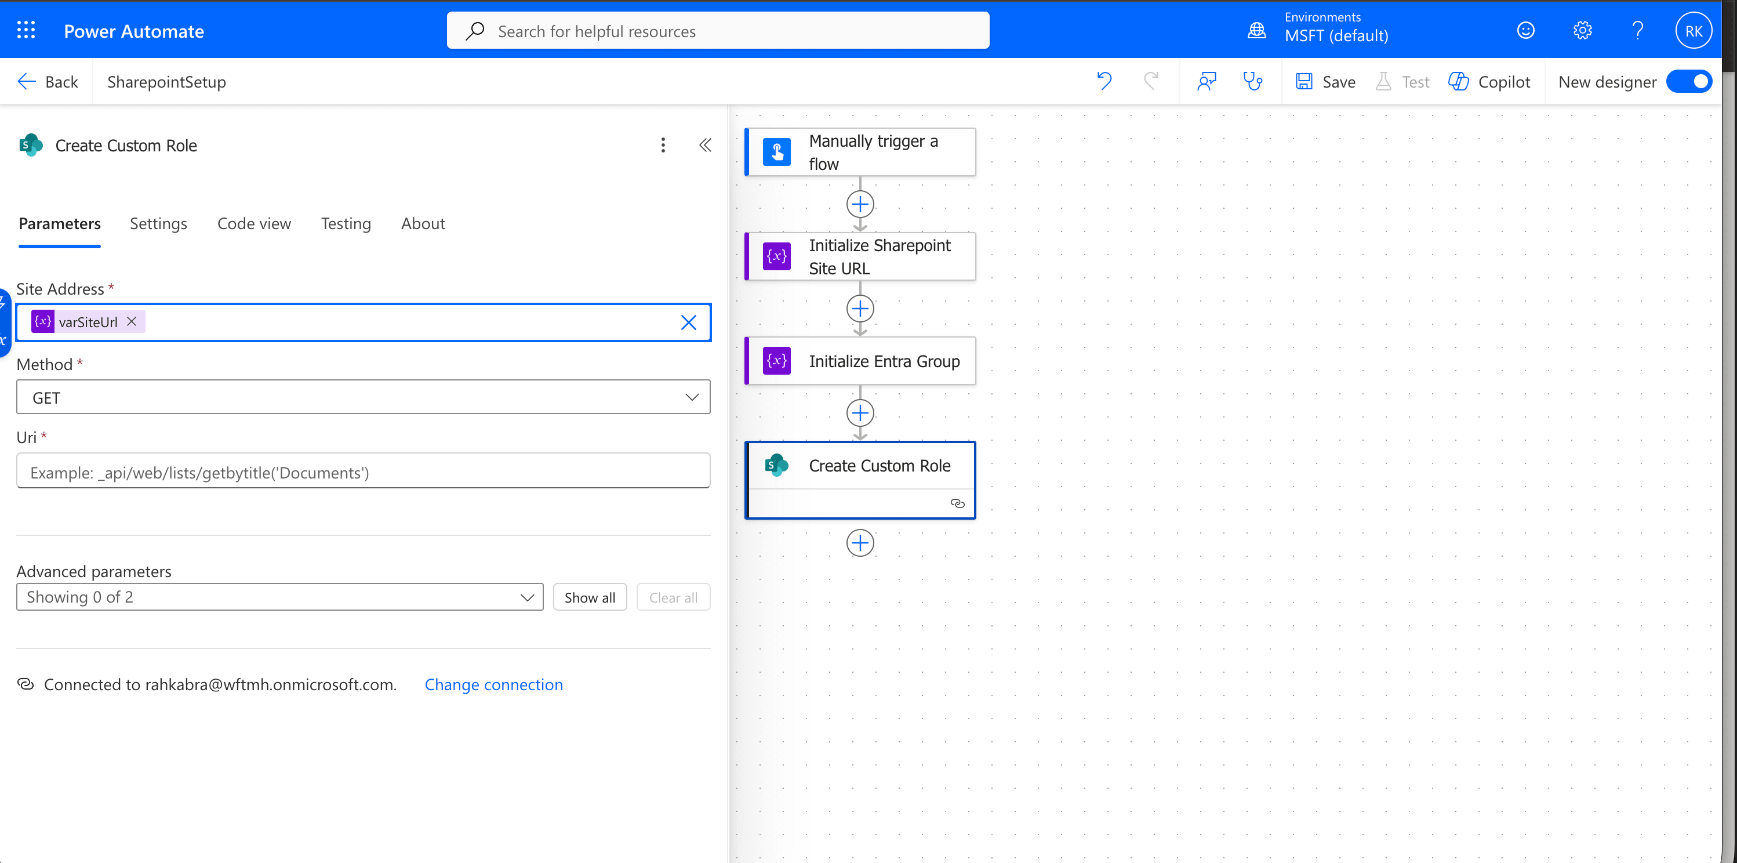Click the Undo arrow
This screenshot has width=1737, height=863.
click(x=1104, y=82)
